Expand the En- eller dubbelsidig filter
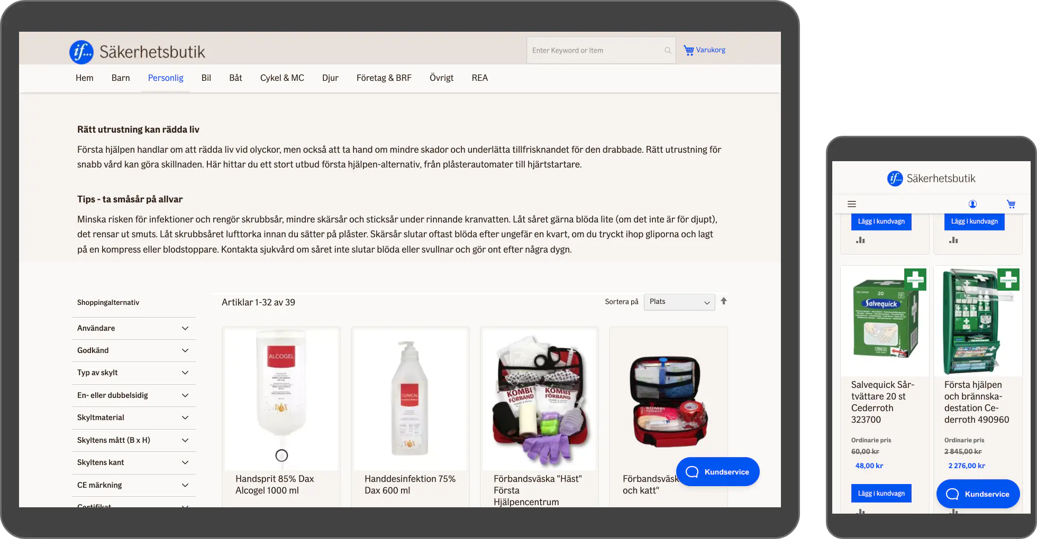This screenshot has height=539, width=1037. tap(133, 395)
